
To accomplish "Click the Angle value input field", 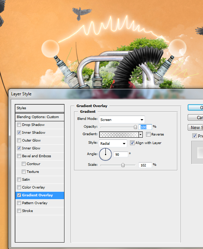I will click(x=121, y=154).
